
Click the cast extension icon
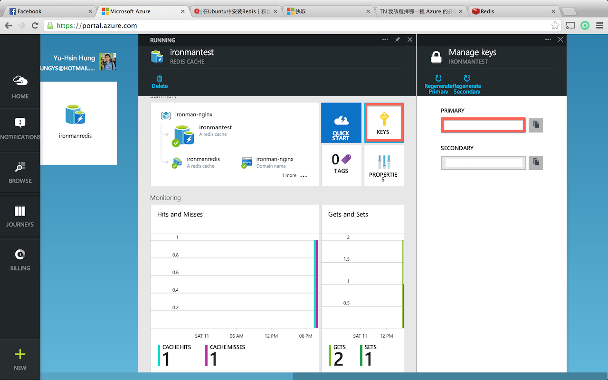(x=570, y=26)
